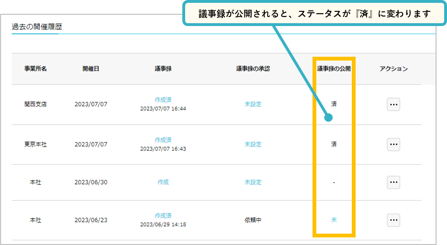Open 作成済 minutes link for 関西支店
Image resolution: width=447 pixels, height=245 pixels.
163,100
